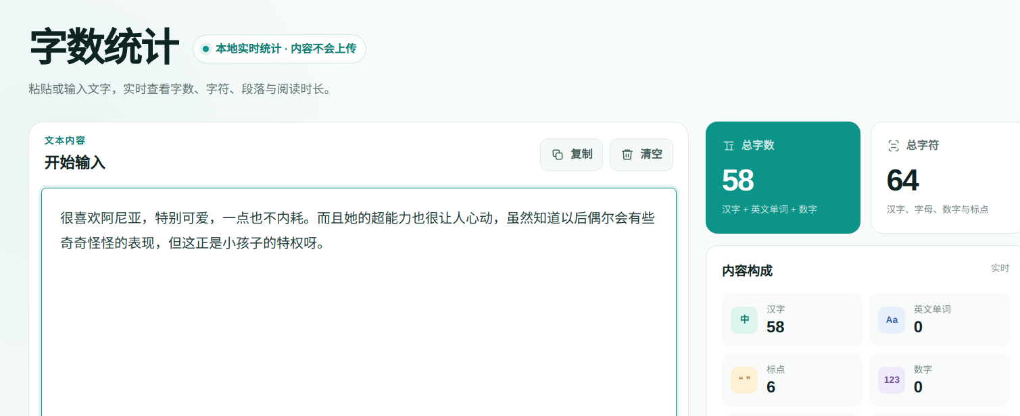Select the 总字符 64 card
Screen dimensions: 1020x416
click(x=945, y=178)
